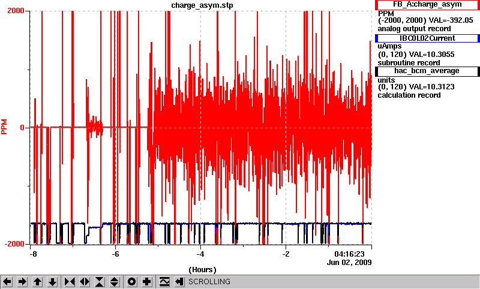Click the (Hours) axis label
This screenshot has height=289, width=480.
pyautogui.click(x=202, y=270)
